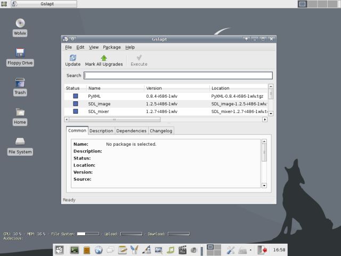The height and width of the screenshot is (256, 341).
Task: Open the Wolvix disc desktop icon
Action: point(20,23)
